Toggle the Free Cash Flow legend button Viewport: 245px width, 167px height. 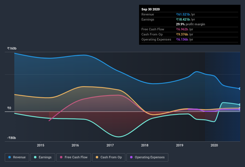click(74, 157)
